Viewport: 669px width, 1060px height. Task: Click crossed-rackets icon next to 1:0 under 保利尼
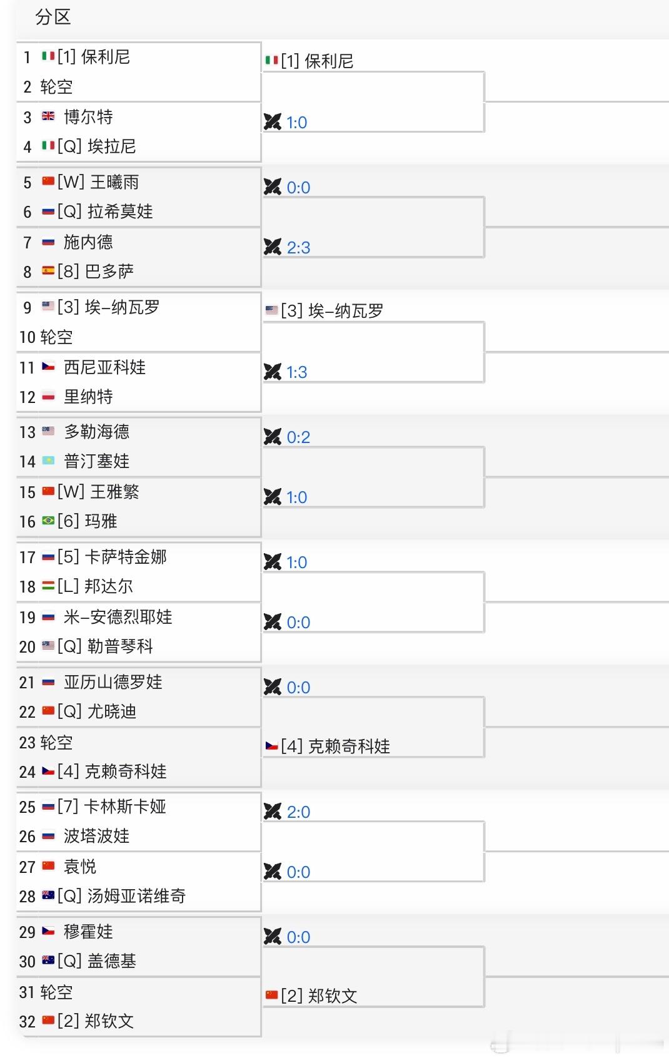click(x=273, y=122)
